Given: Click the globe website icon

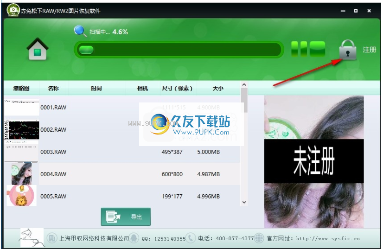Looking at the screenshot, I should [x=259, y=238].
